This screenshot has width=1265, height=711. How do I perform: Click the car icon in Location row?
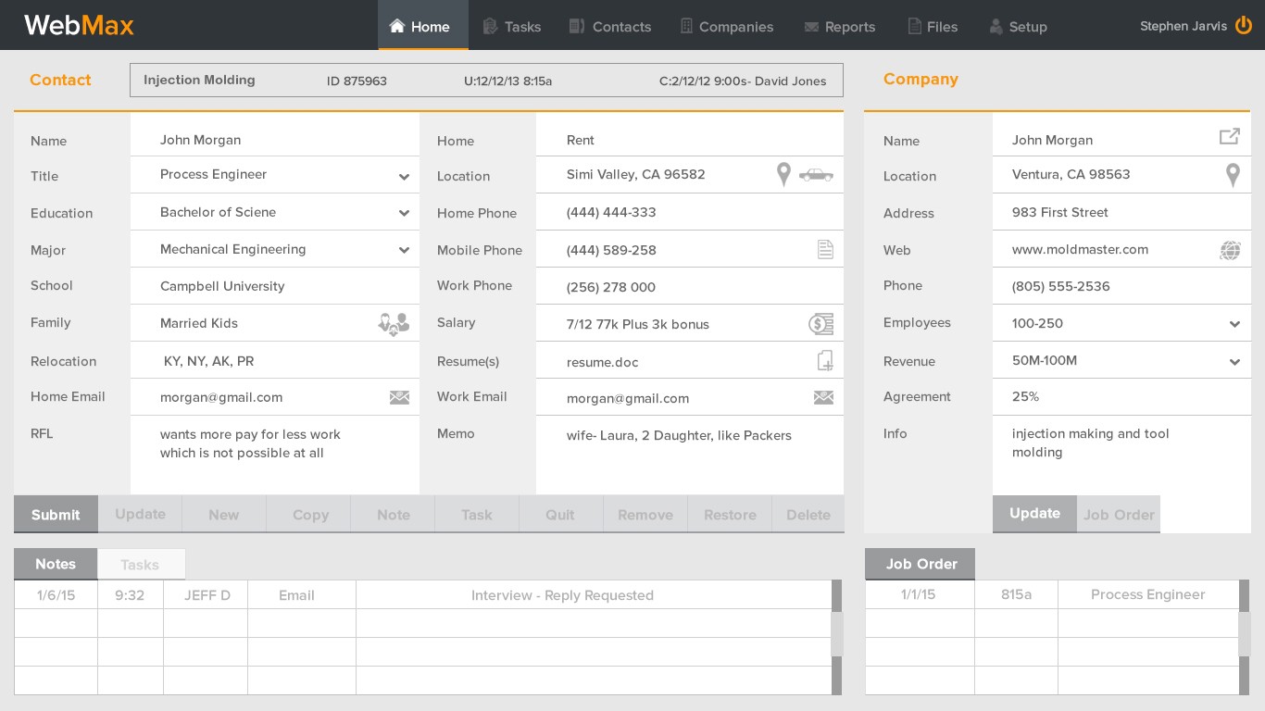point(816,174)
